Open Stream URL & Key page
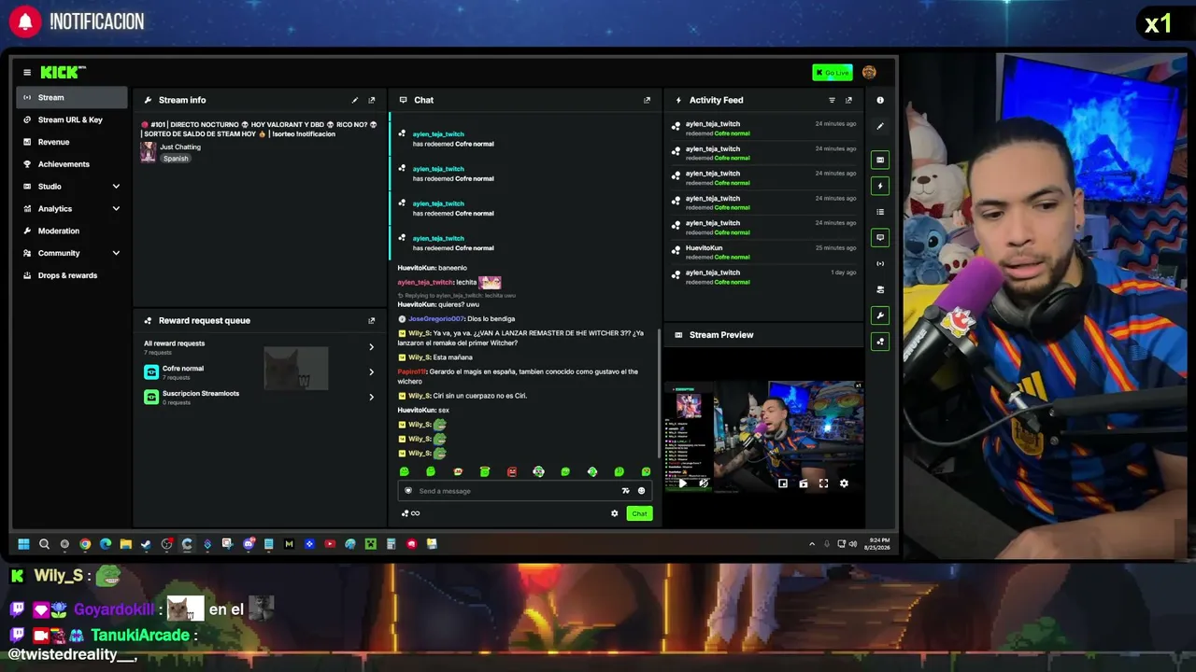Screen dimensions: 1196x672 pyautogui.click(x=72, y=119)
